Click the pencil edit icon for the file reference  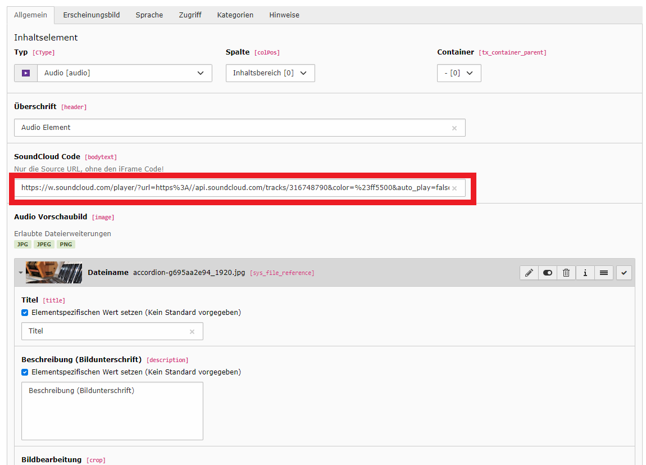coord(529,273)
